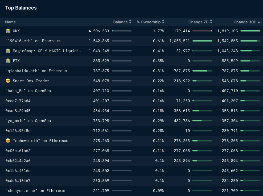The image size is (263, 196).
Task: Open address 0x1b6…f316c
Action: click(x=18, y=171)
